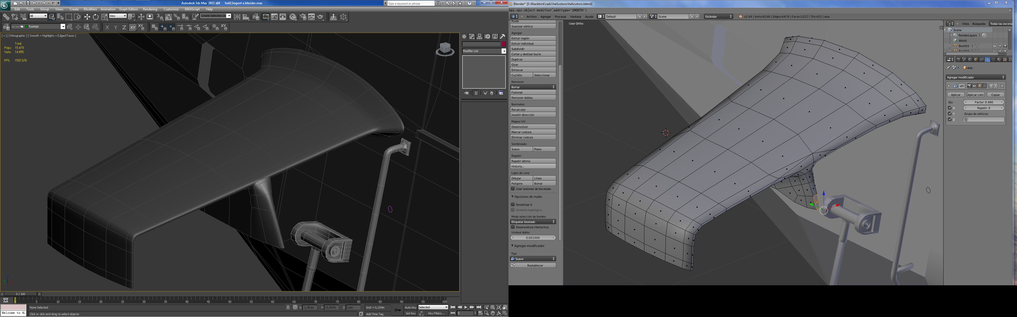Open the fuselaje layer dropdown

[63, 27]
